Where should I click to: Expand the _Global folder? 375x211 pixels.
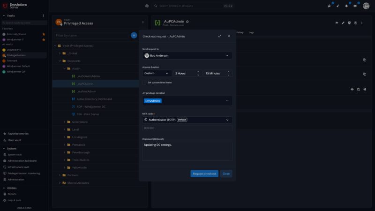(x=60, y=53)
